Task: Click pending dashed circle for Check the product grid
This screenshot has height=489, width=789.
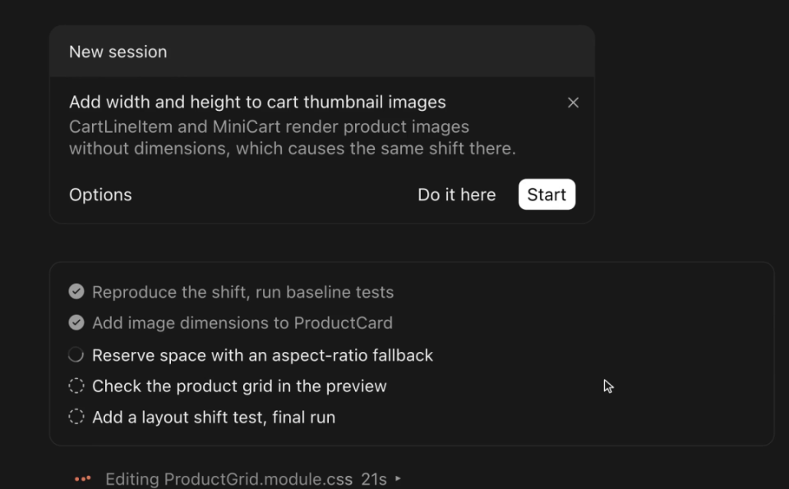Action: [76, 386]
